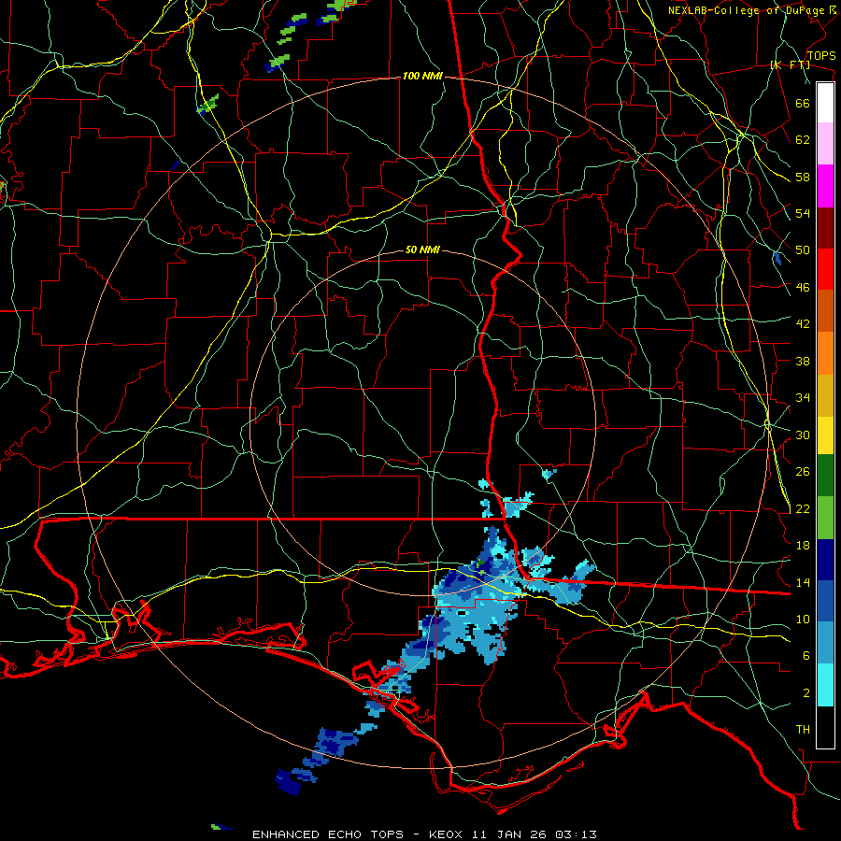841x841 pixels.
Task: Select the "14" scale label
Action: tap(803, 582)
